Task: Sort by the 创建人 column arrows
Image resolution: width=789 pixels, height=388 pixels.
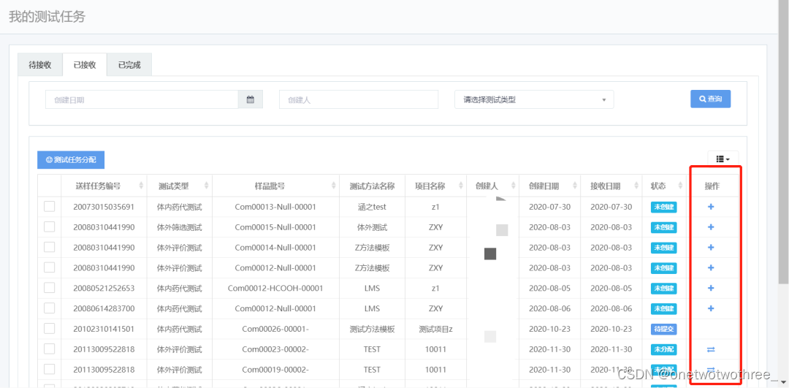Action: [513, 186]
